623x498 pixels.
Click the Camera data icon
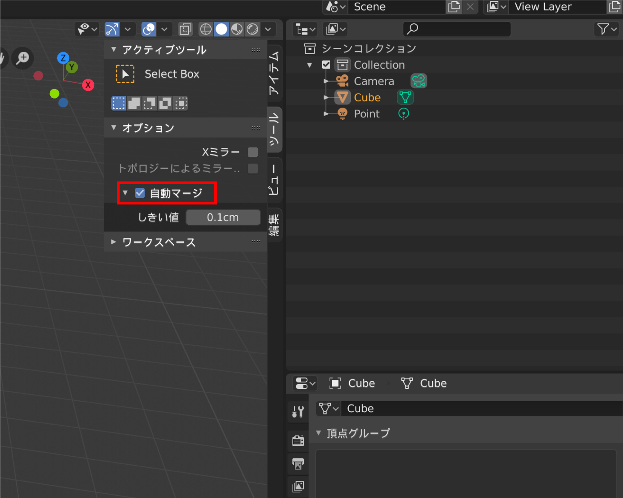coord(419,81)
